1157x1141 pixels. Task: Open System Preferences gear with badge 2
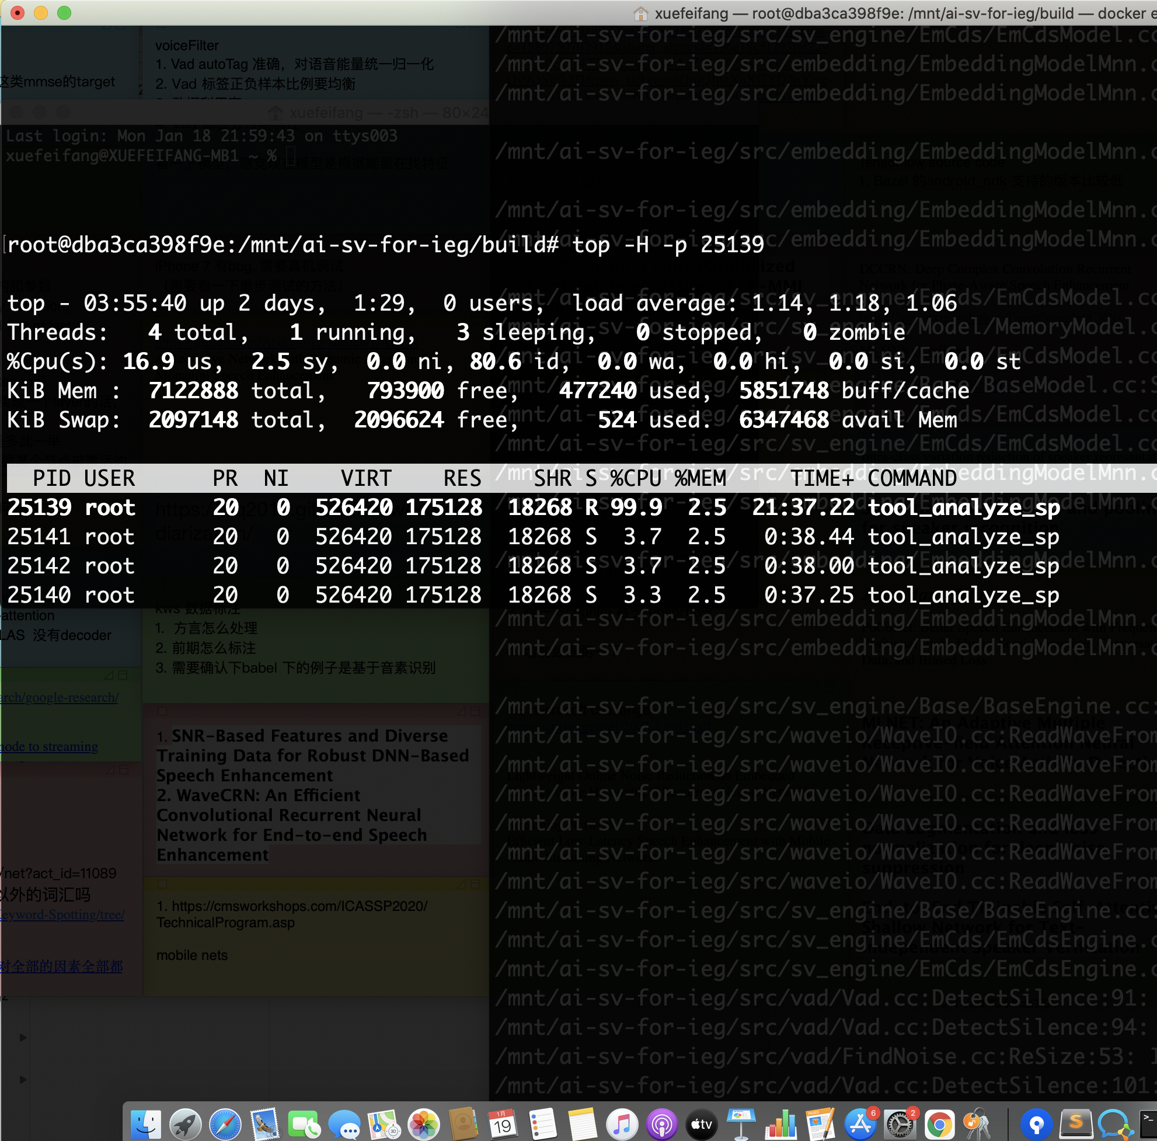[x=900, y=1123]
